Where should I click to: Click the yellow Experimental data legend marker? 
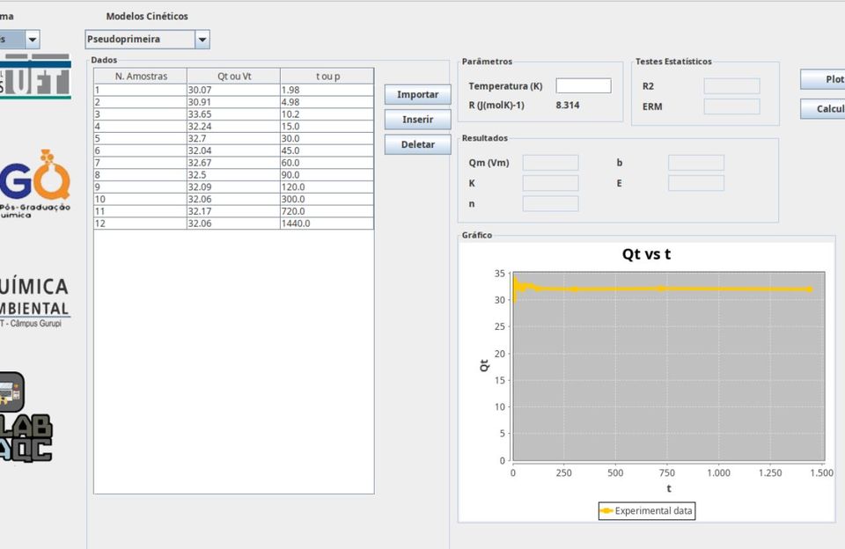[606, 510]
